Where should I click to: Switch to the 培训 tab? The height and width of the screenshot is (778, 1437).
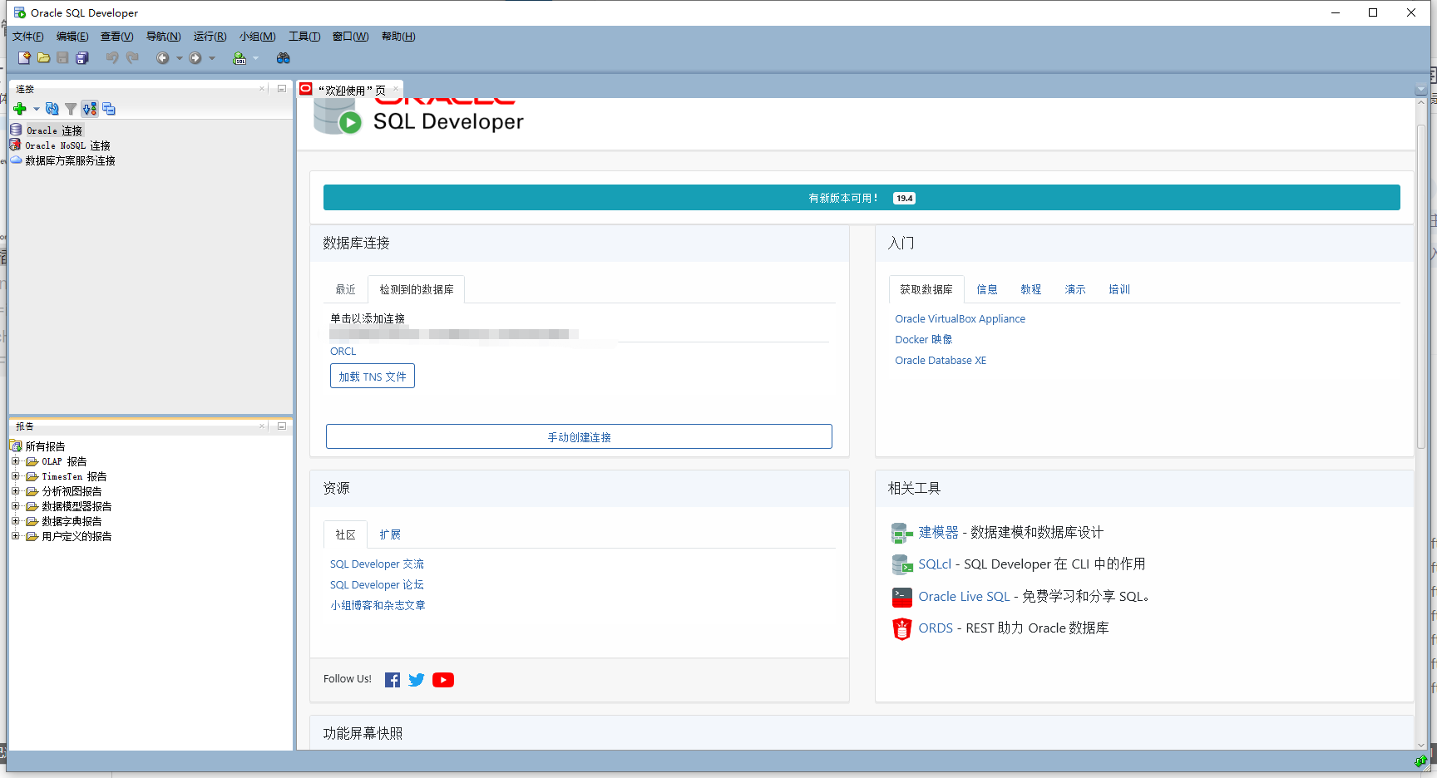click(1119, 289)
